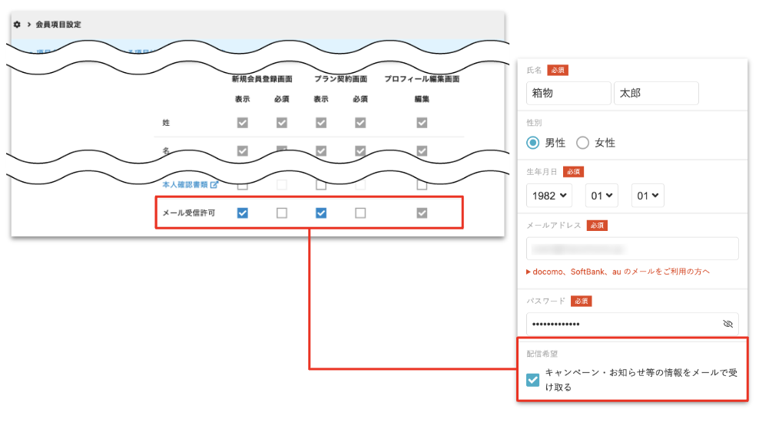The image size is (759, 422).
Task: Uncheck メール受信許可 表示 under プラン契約画面
Action: 321,213
